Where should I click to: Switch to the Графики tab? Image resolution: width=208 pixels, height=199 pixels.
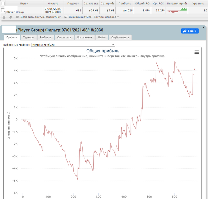(x=12, y=37)
